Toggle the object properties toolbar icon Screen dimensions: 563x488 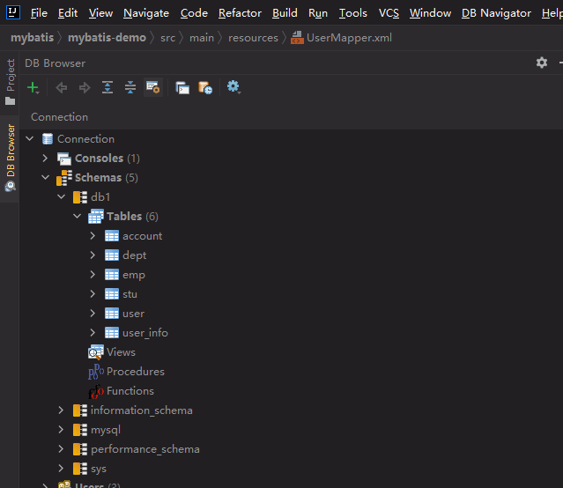153,87
